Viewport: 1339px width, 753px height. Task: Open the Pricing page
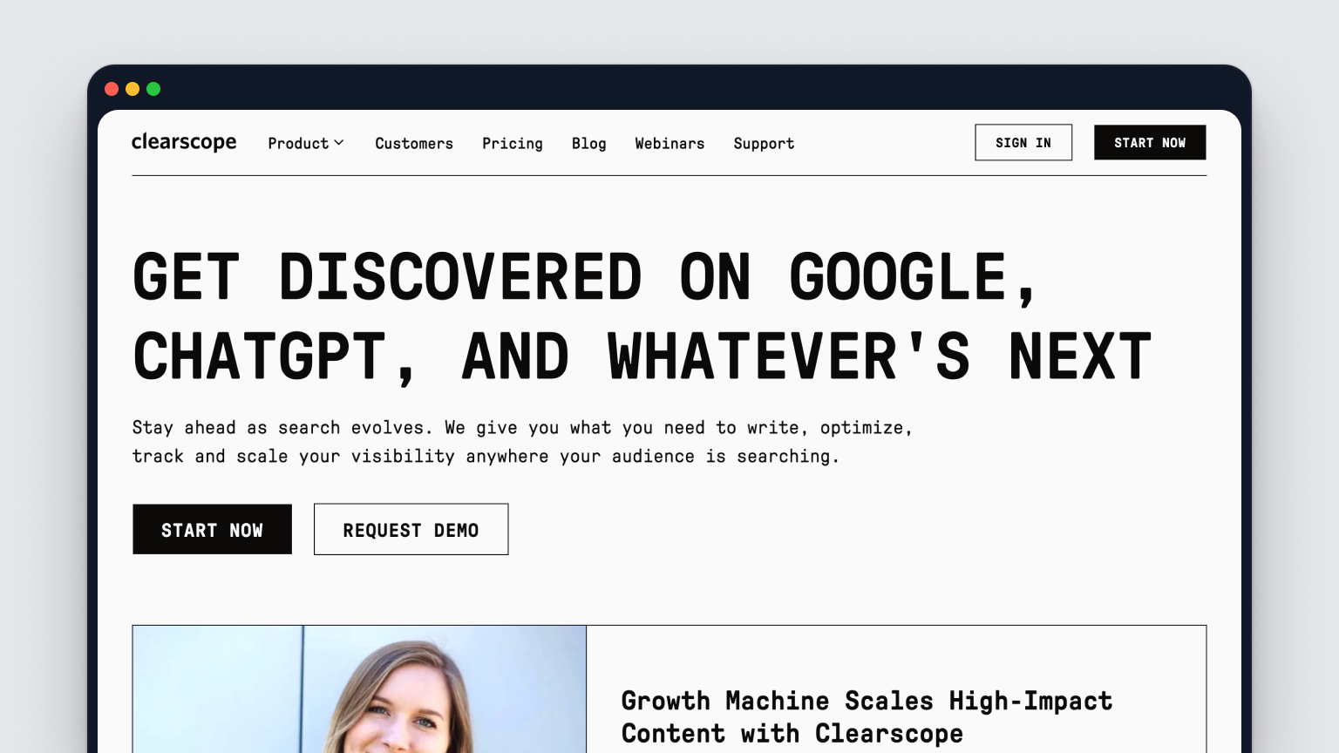(512, 143)
